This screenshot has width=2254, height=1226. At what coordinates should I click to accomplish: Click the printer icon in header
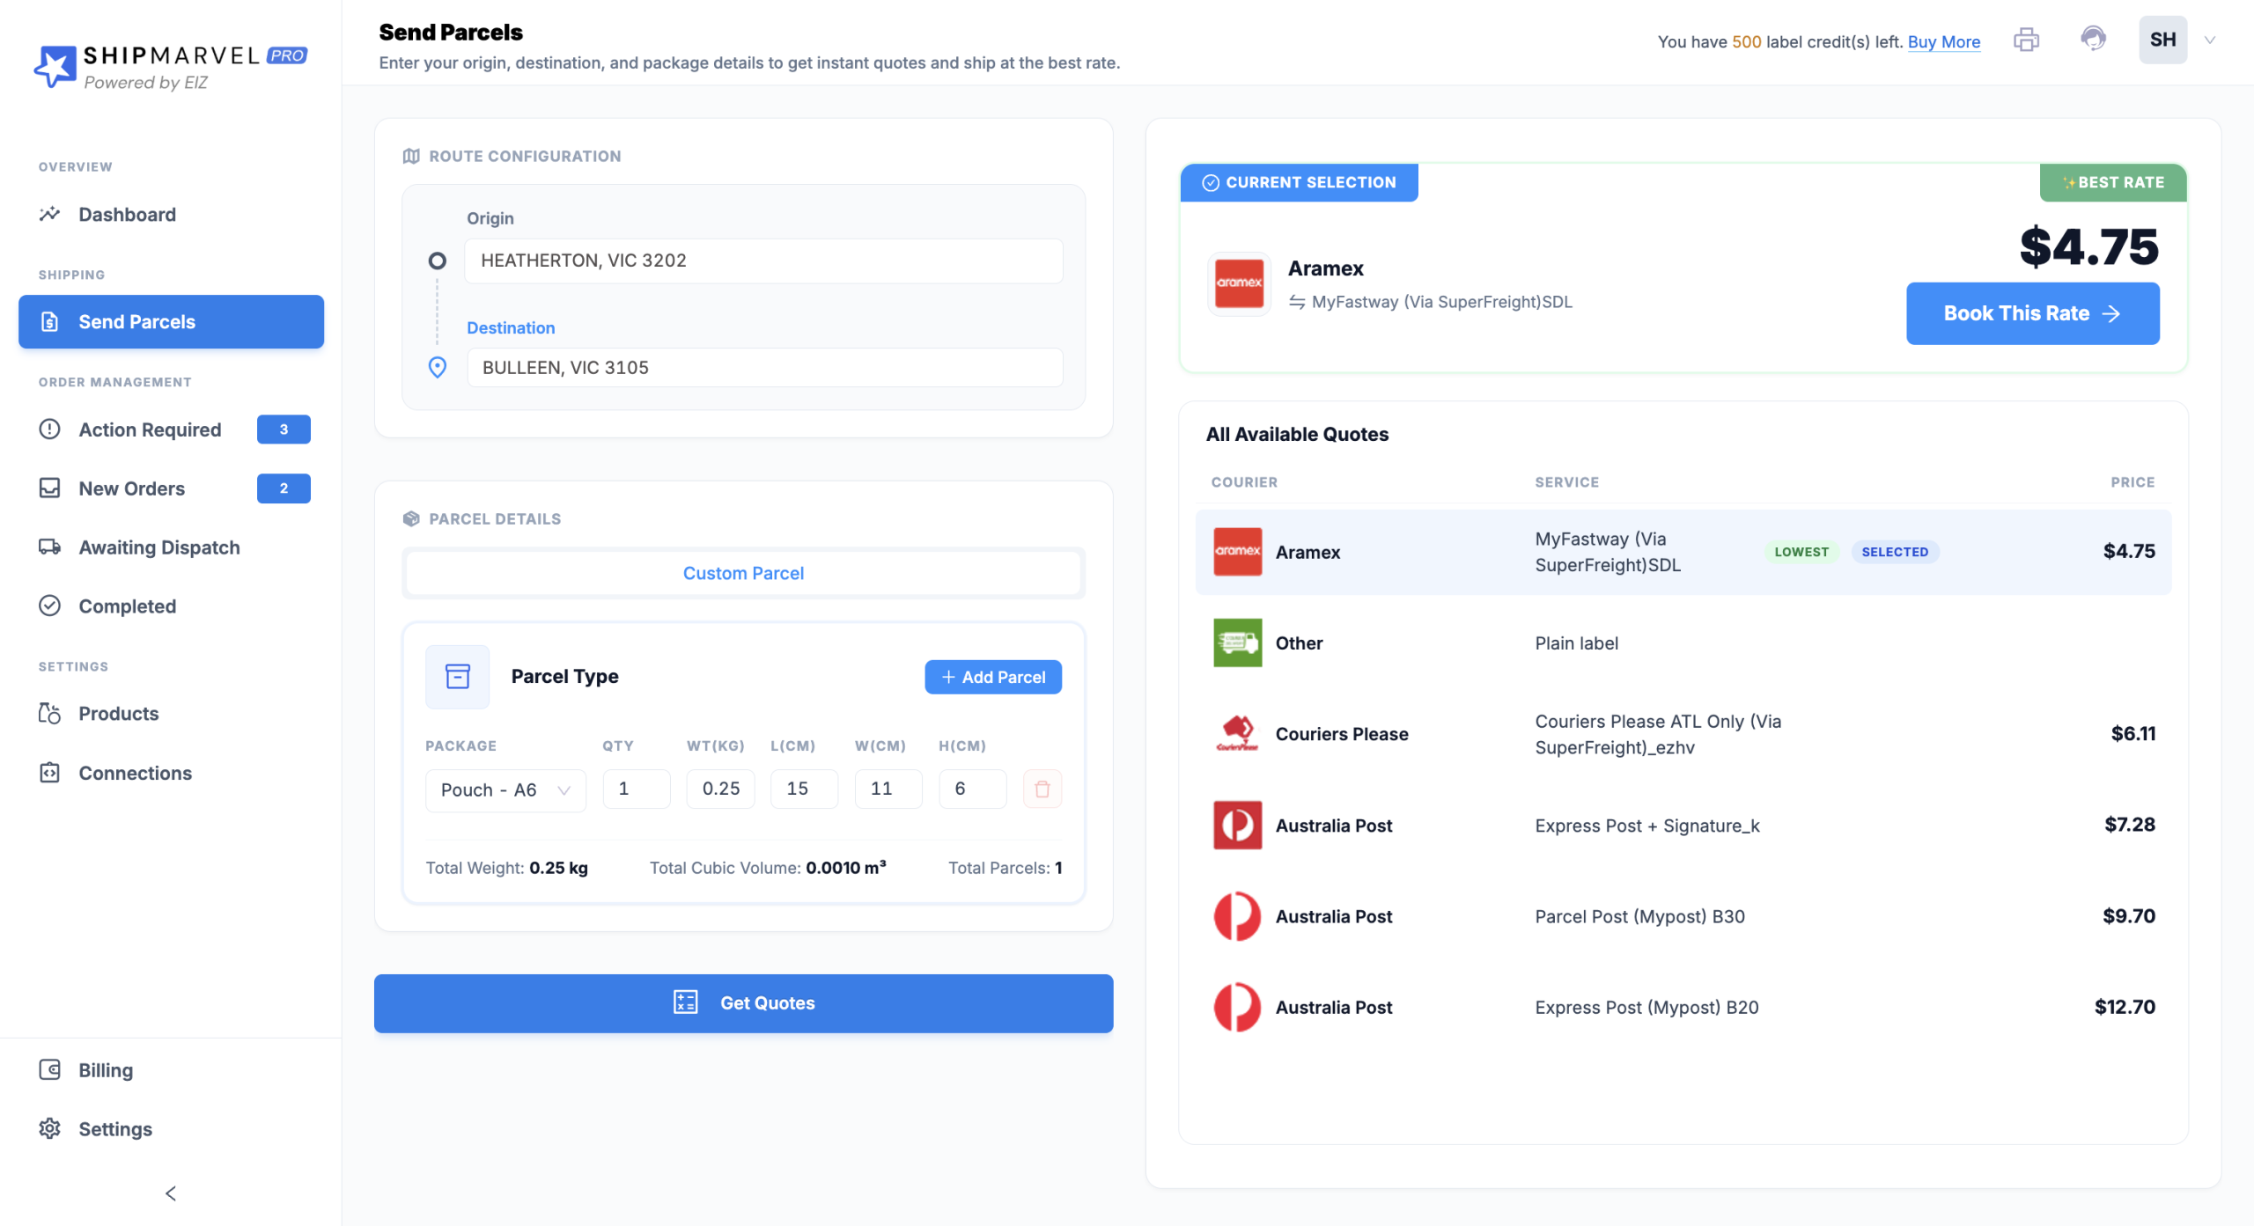coord(2026,40)
